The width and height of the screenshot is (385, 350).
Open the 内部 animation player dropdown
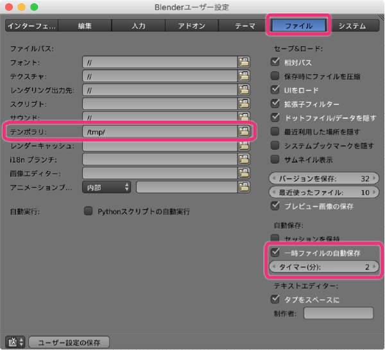(x=107, y=187)
